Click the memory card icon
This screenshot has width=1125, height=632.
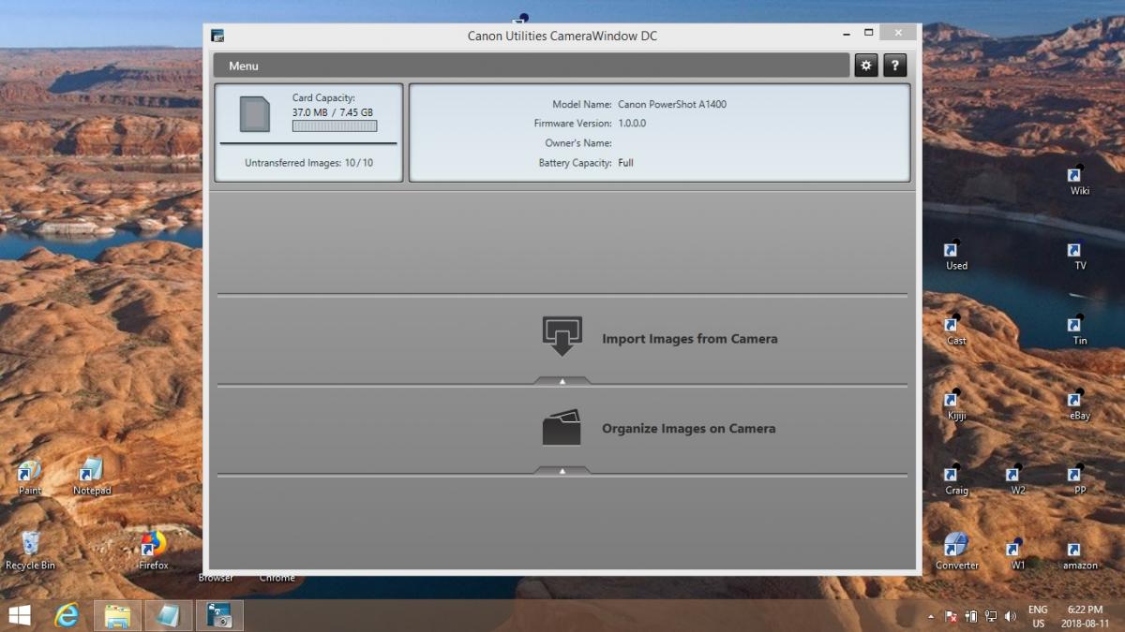pos(254,113)
